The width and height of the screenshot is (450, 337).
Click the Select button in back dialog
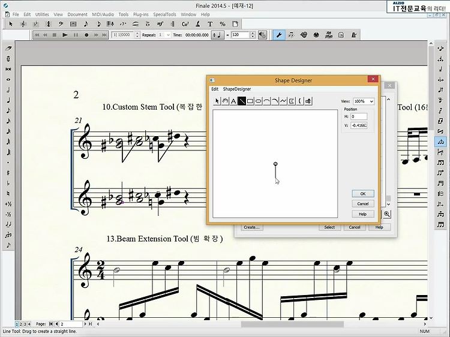329,227
